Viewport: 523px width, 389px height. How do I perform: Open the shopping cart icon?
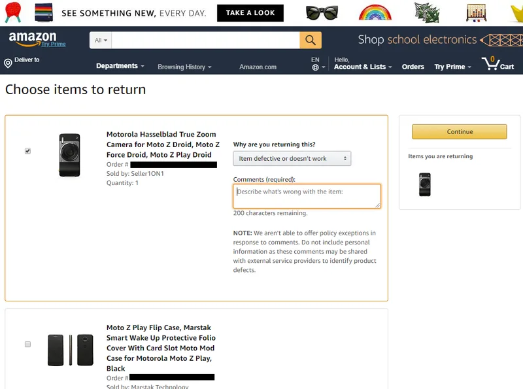pyautogui.click(x=490, y=63)
